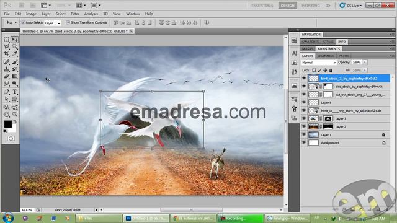
Task: Select the Path Selection tool
Action: 7,99
